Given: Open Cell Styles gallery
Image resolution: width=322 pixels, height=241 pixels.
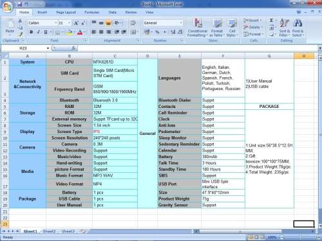Looking at the screenshot, I should [232, 28].
